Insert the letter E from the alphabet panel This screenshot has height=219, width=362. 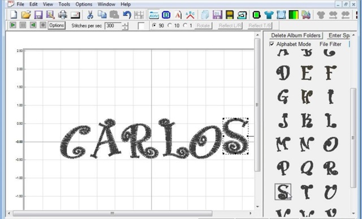point(307,72)
